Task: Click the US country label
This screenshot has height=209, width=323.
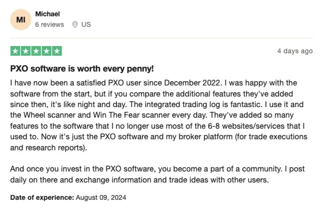Action: [86, 25]
